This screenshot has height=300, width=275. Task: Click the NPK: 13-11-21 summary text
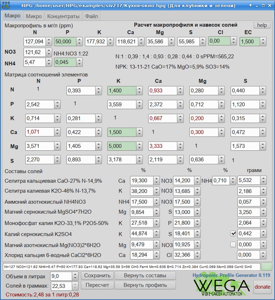[172, 67]
